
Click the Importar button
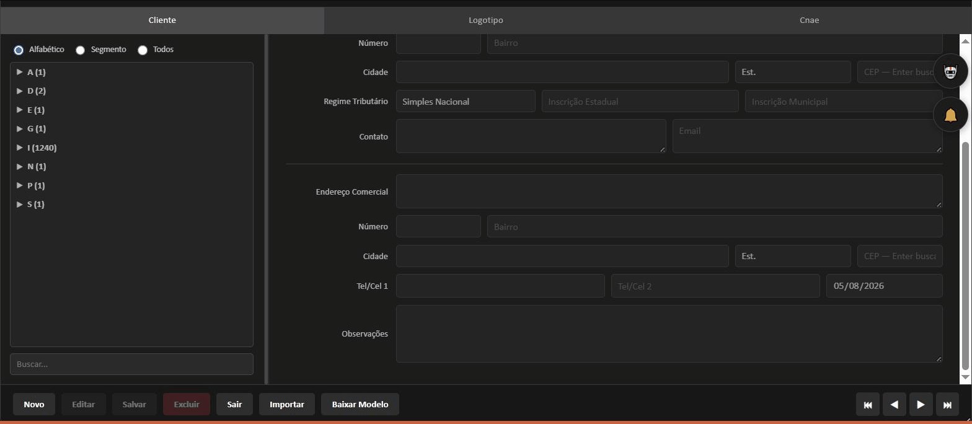287,404
